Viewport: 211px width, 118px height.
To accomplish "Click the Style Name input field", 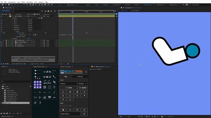I will (x=70, y=114).
